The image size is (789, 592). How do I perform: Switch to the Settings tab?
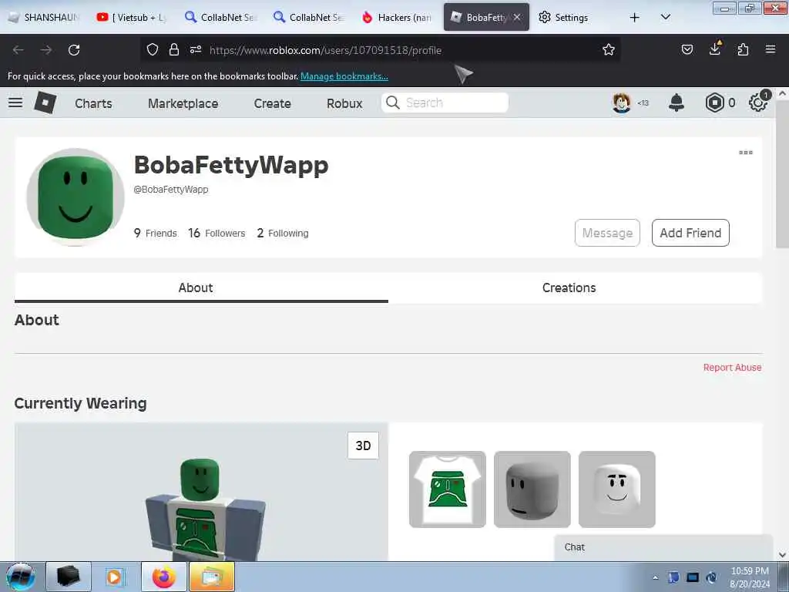pos(571,18)
